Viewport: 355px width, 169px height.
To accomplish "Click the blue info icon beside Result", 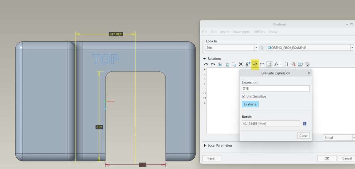I will [x=305, y=123].
